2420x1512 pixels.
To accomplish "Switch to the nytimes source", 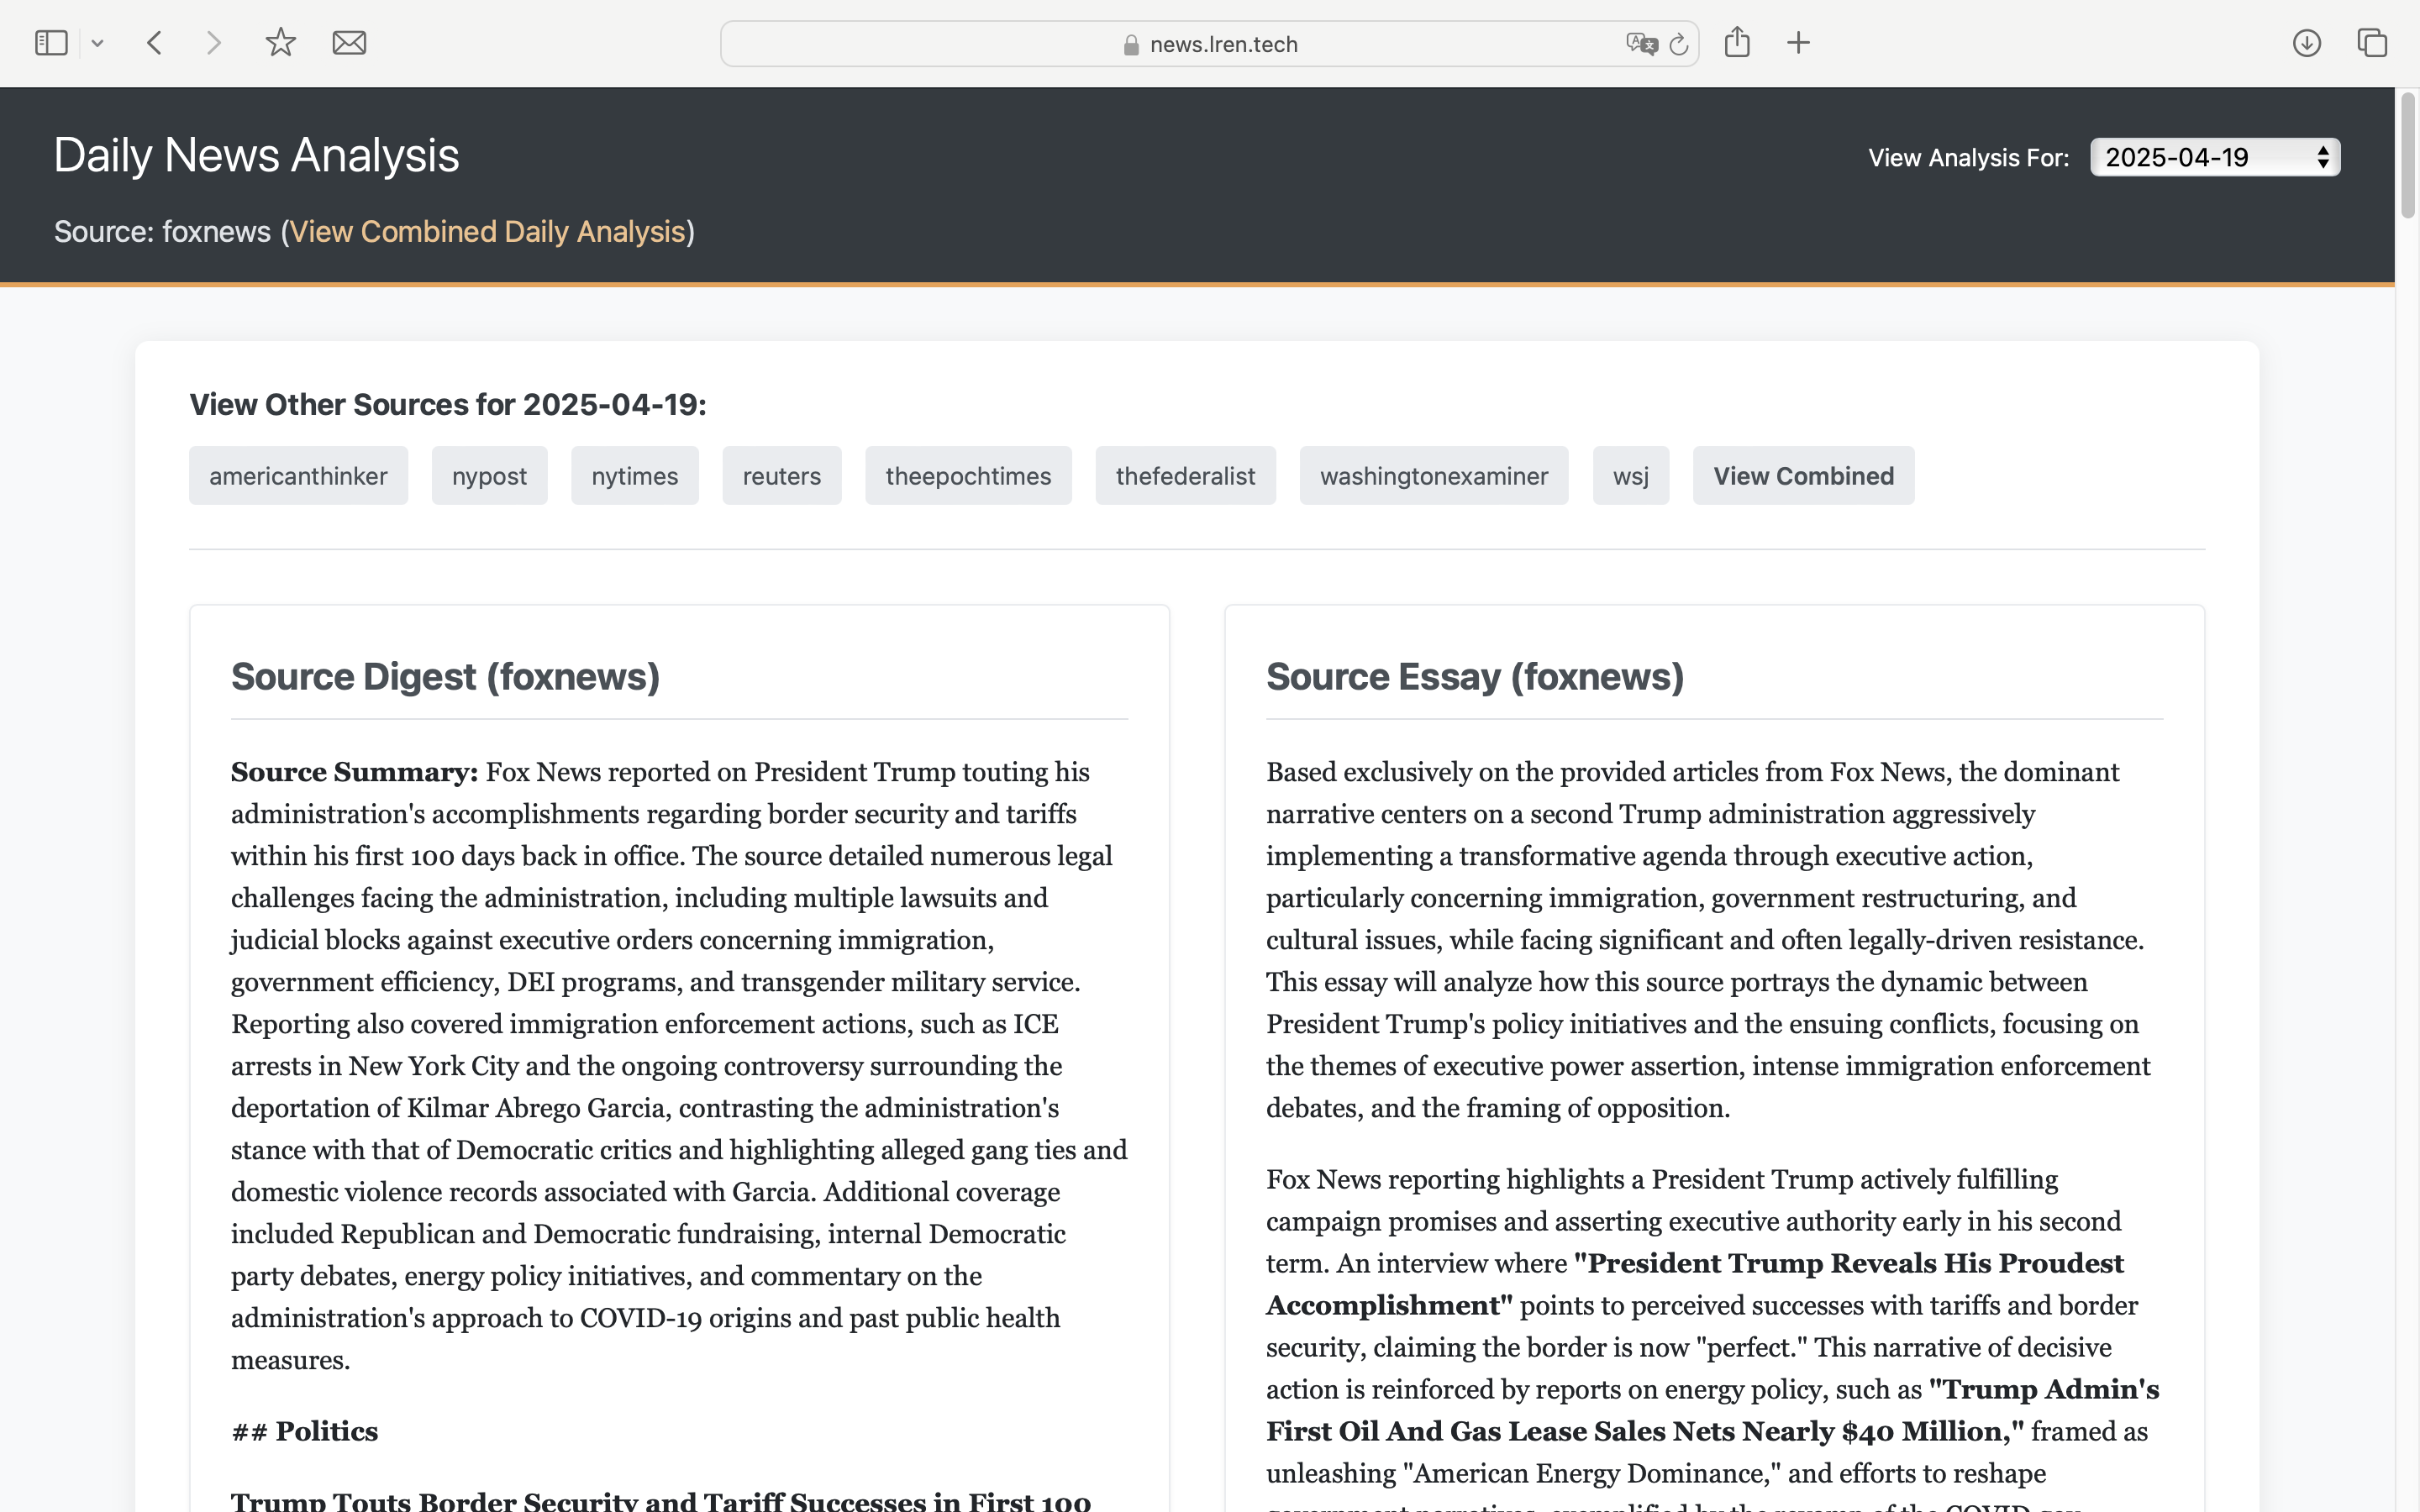I will click(634, 476).
